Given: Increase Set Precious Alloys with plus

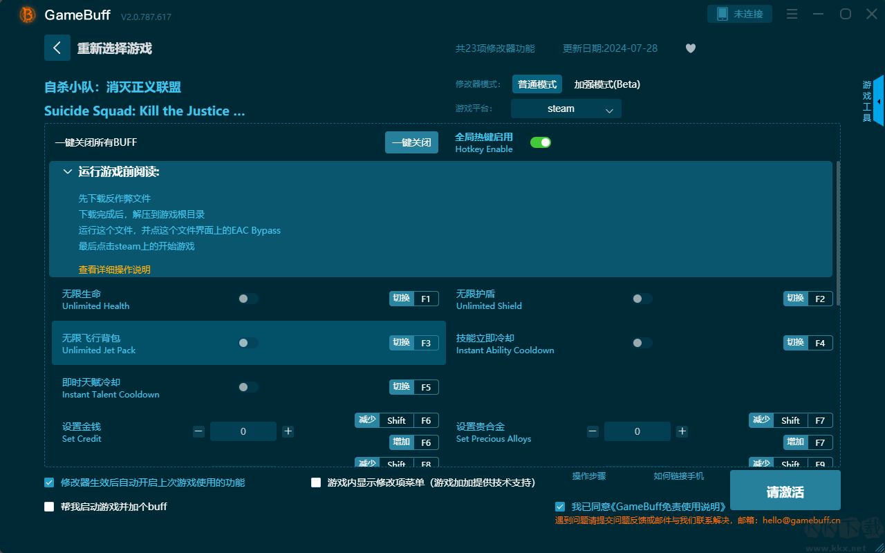Looking at the screenshot, I should [x=682, y=431].
